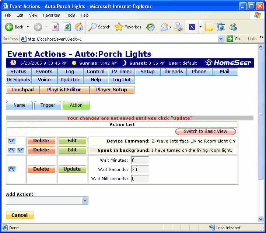Screen dimensions: 266x233
Task: Delete the Device Command action
Action: 41,141
